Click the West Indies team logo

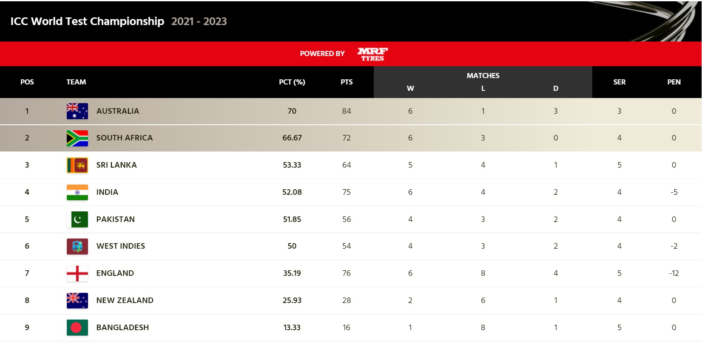(x=77, y=246)
